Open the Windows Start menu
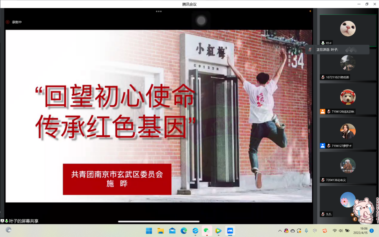The image size is (379, 237). pos(149,231)
